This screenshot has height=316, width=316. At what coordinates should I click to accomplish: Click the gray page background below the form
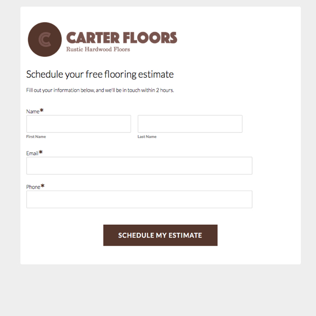click(158, 290)
